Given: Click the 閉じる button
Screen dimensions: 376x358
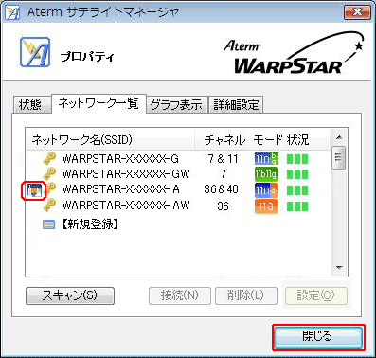Looking at the screenshot, I should pyautogui.click(x=318, y=337).
